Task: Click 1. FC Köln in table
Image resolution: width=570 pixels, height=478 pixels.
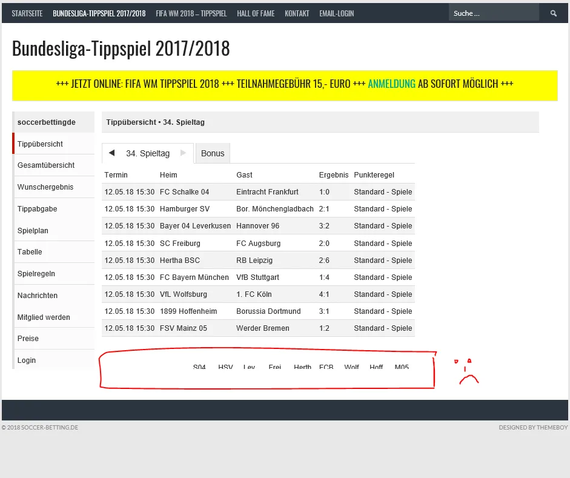Action: coord(254,294)
